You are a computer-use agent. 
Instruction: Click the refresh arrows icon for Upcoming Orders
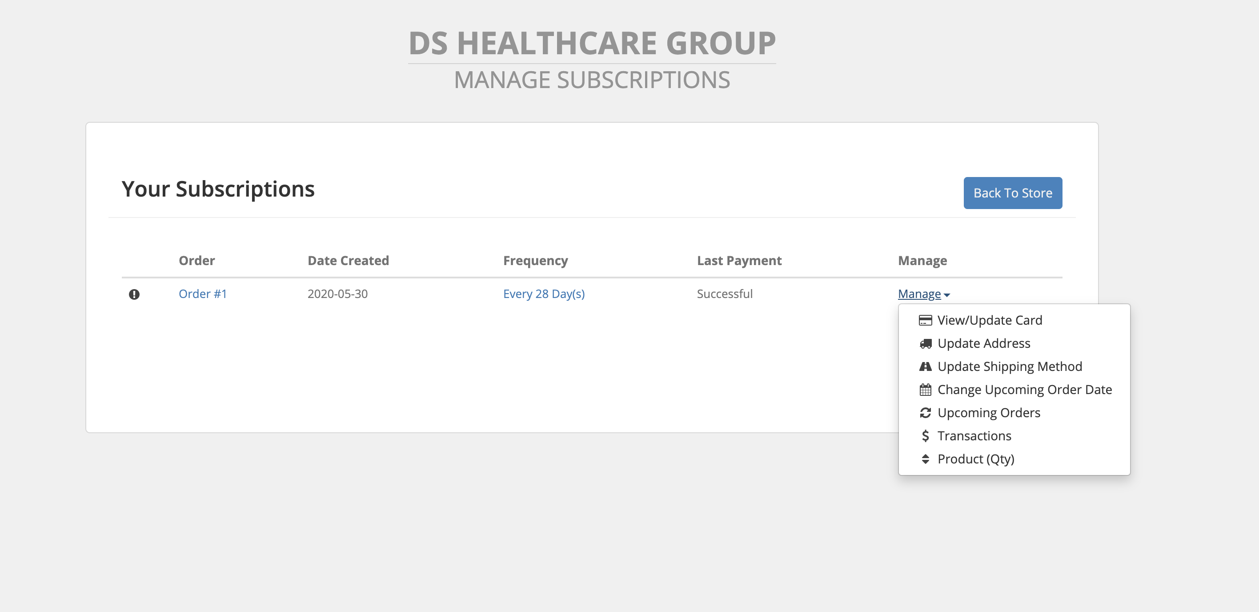925,413
